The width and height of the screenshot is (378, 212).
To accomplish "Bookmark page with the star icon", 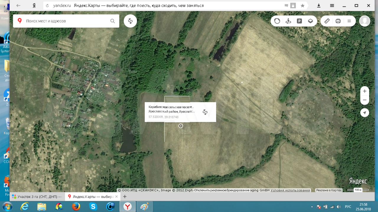I will click(302, 6).
